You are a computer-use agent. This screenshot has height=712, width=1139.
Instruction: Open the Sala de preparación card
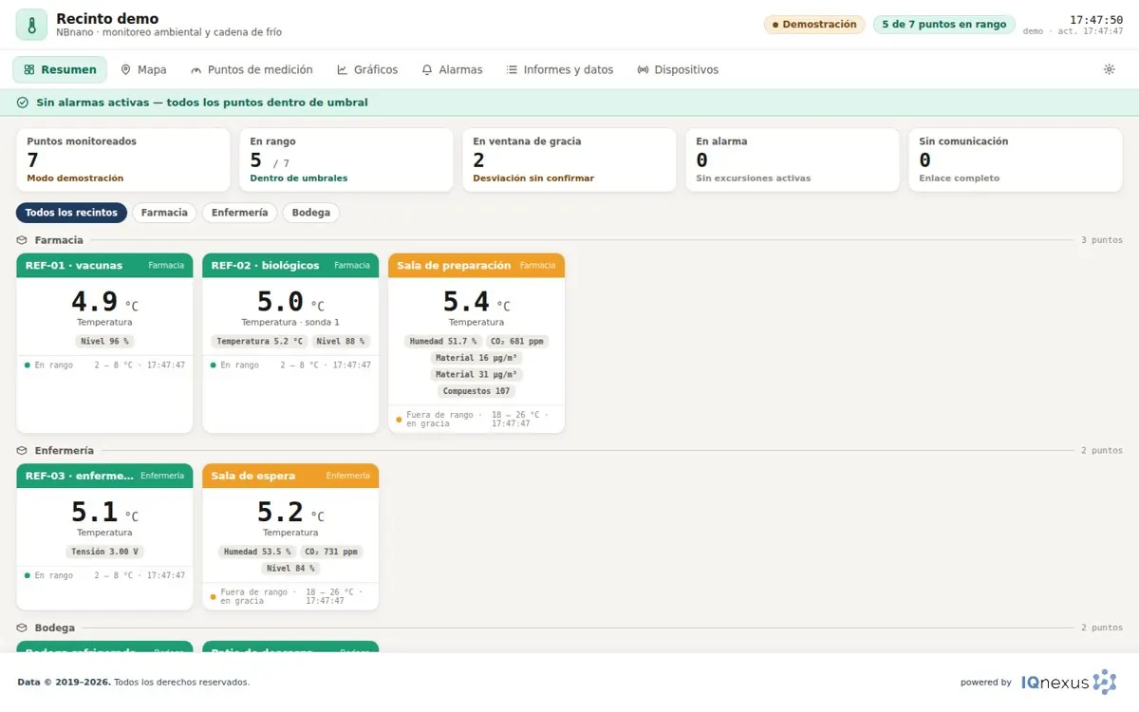point(476,343)
